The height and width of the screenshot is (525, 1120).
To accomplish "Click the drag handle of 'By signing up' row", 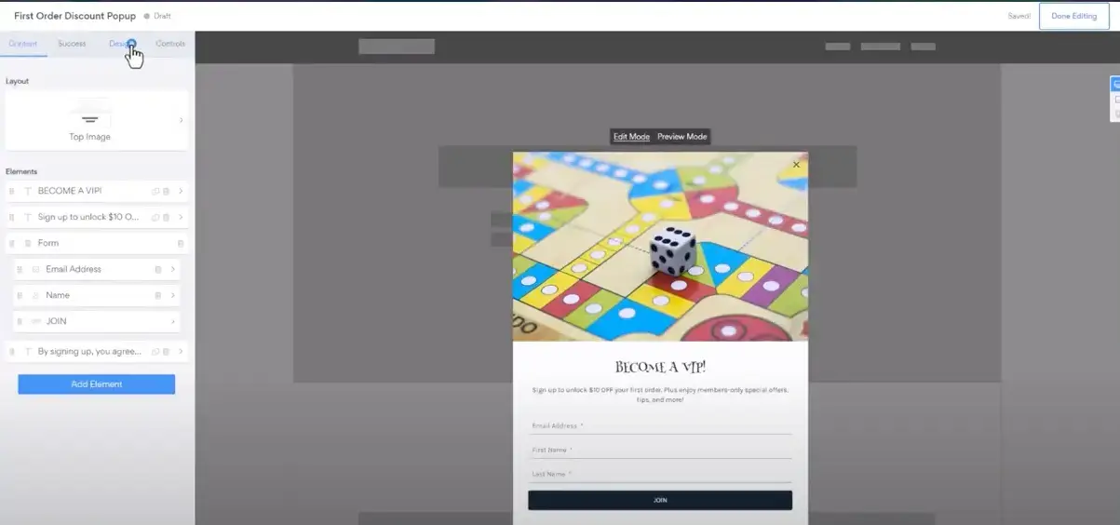I will 12,351.
